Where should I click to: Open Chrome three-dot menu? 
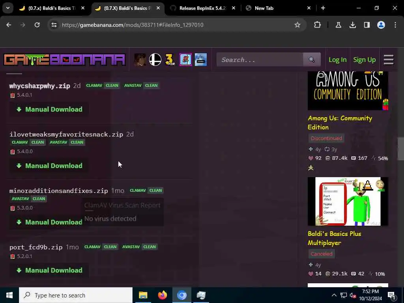pyautogui.click(x=395, y=25)
